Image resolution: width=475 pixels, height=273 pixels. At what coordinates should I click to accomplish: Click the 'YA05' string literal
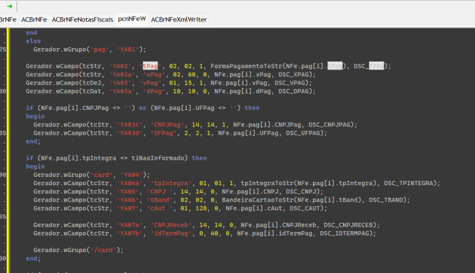[x=127, y=191]
